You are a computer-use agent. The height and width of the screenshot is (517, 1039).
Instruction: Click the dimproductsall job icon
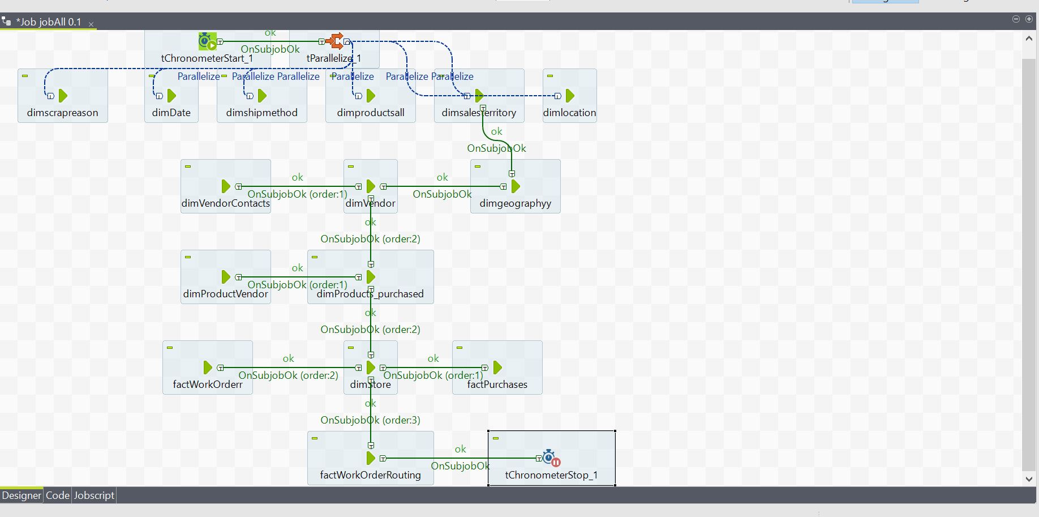pyautogui.click(x=371, y=96)
